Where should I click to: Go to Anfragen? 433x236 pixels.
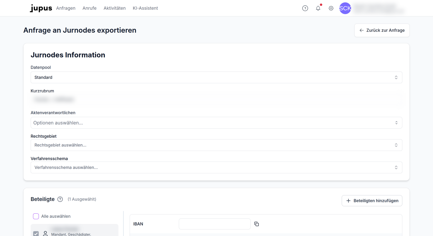click(x=66, y=8)
